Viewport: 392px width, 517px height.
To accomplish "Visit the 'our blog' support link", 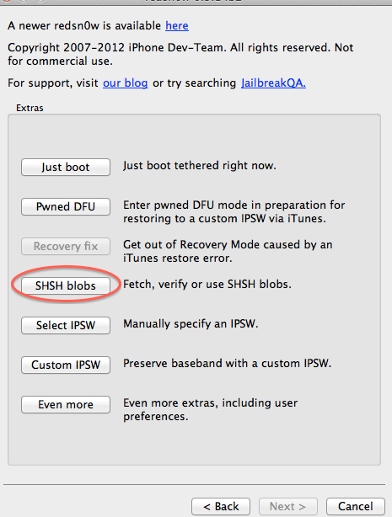I will coord(125,83).
